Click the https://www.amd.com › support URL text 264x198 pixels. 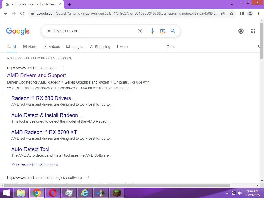pyautogui.click(x=32, y=68)
